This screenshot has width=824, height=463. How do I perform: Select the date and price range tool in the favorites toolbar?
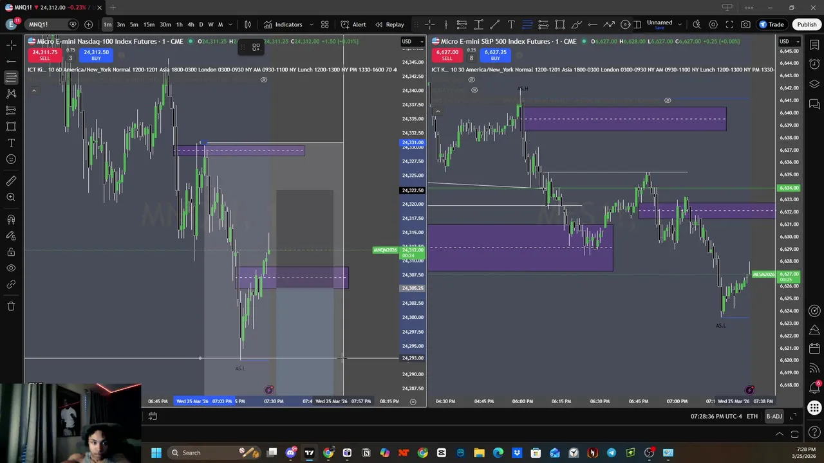tap(478, 24)
